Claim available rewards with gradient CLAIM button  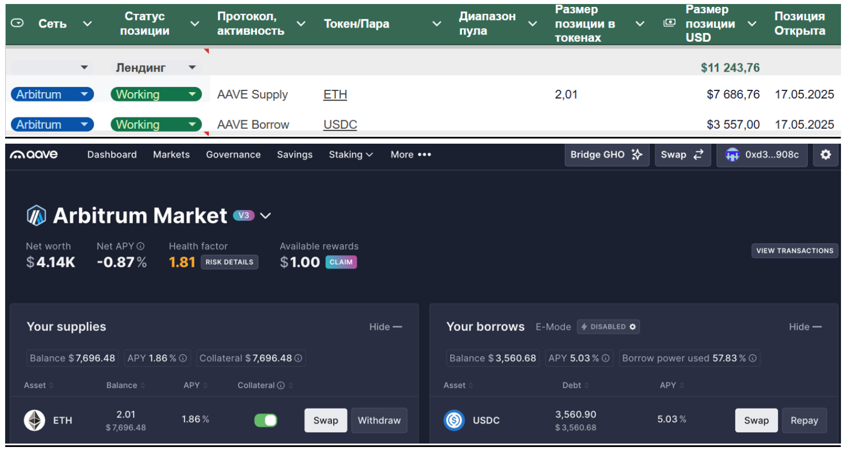pyautogui.click(x=341, y=262)
